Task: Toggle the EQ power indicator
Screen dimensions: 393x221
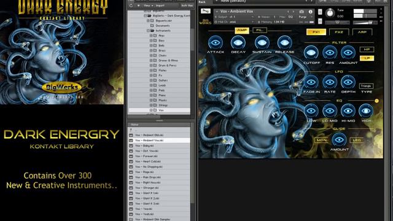Action: click(x=376, y=101)
